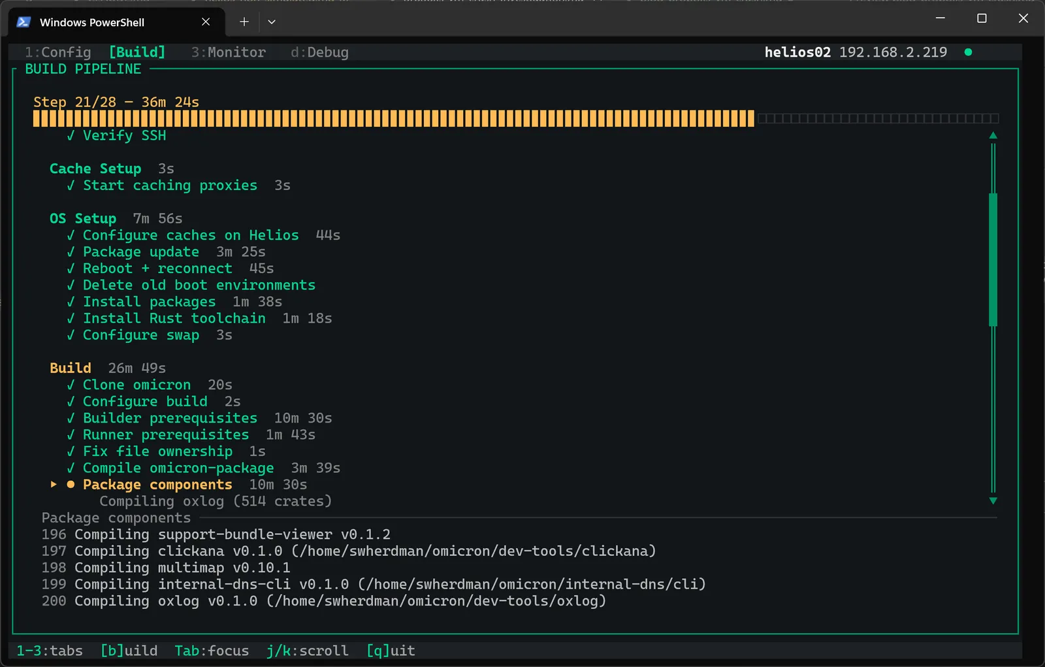Select the active [Build] tab

(137, 52)
